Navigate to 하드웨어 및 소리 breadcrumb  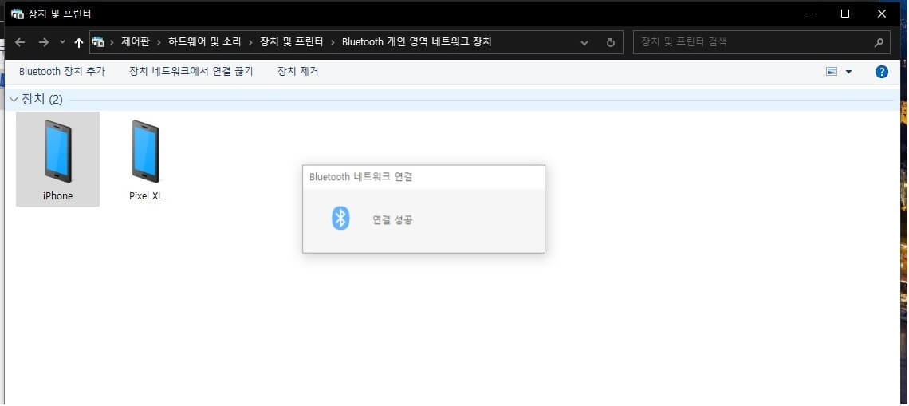[205, 41]
